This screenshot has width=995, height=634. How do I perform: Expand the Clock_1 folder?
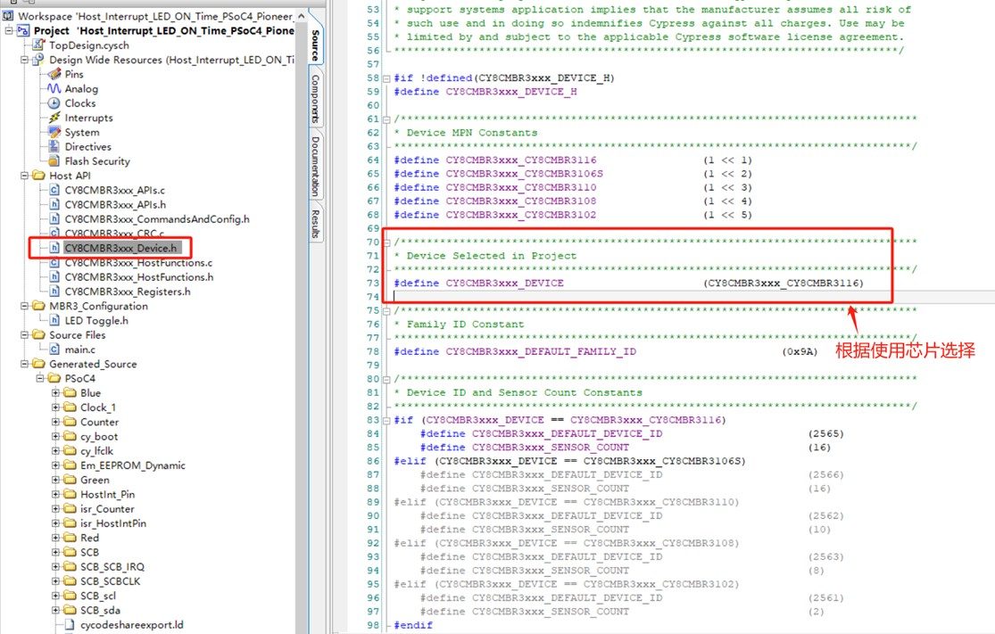coord(56,408)
